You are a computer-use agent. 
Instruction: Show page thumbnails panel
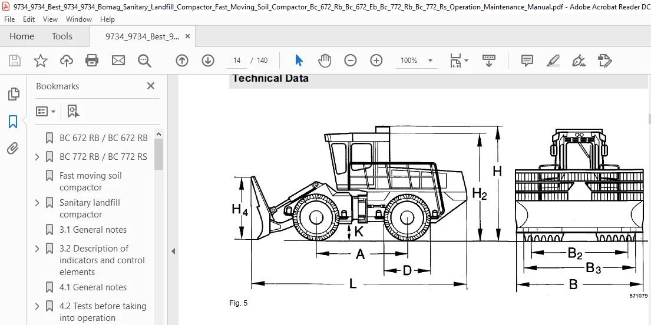click(14, 94)
